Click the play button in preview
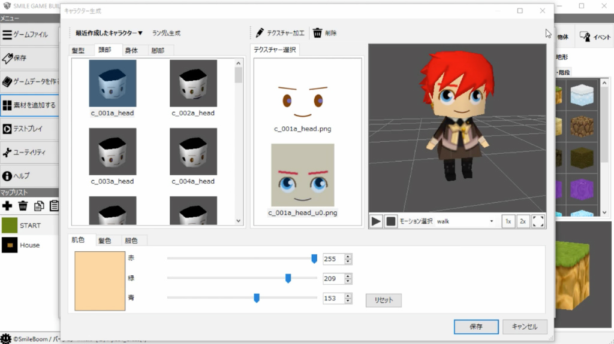 [x=376, y=221]
